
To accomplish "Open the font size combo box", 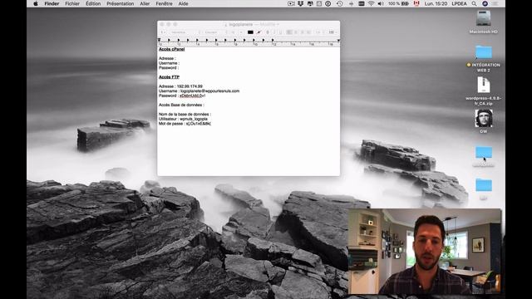I will coord(236,32).
